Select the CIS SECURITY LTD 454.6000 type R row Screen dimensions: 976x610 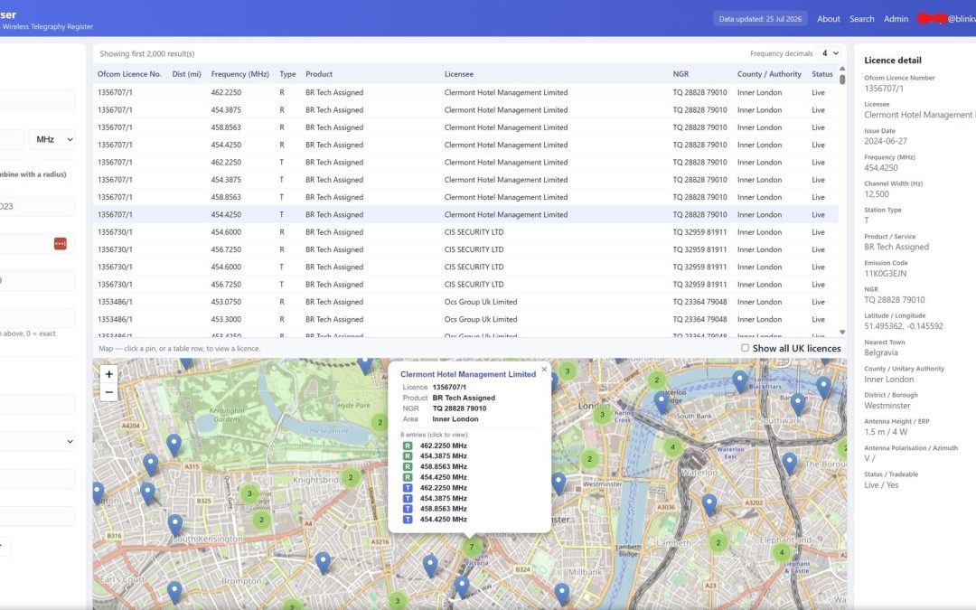coord(465,232)
